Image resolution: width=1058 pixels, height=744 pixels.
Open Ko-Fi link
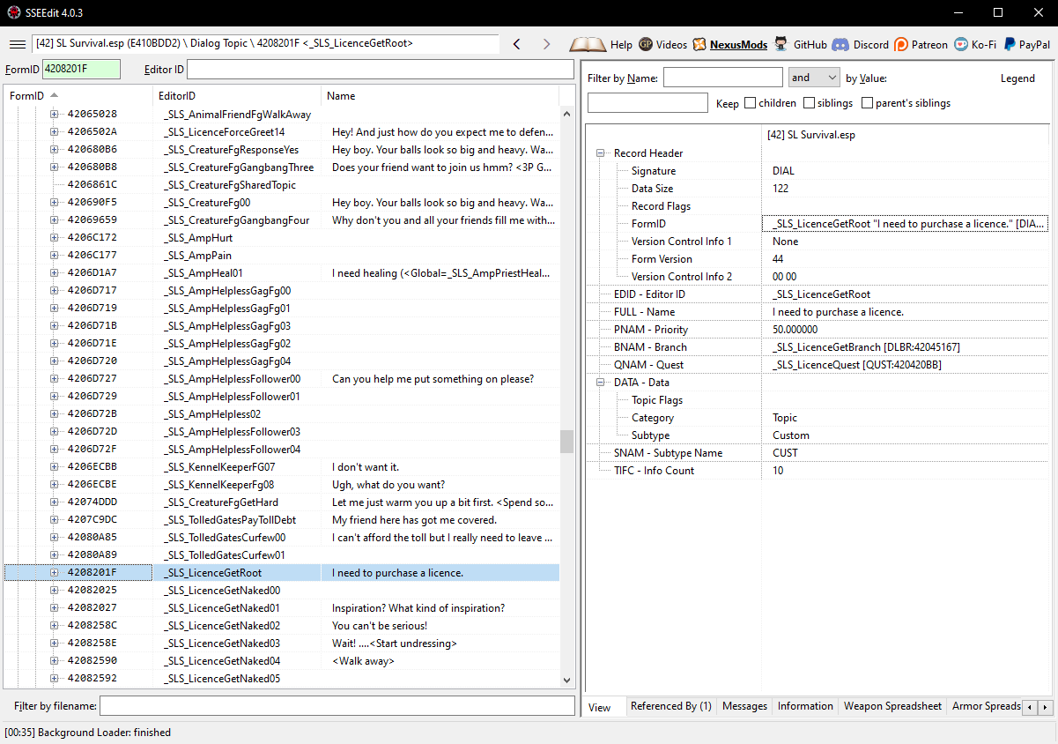point(975,44)
